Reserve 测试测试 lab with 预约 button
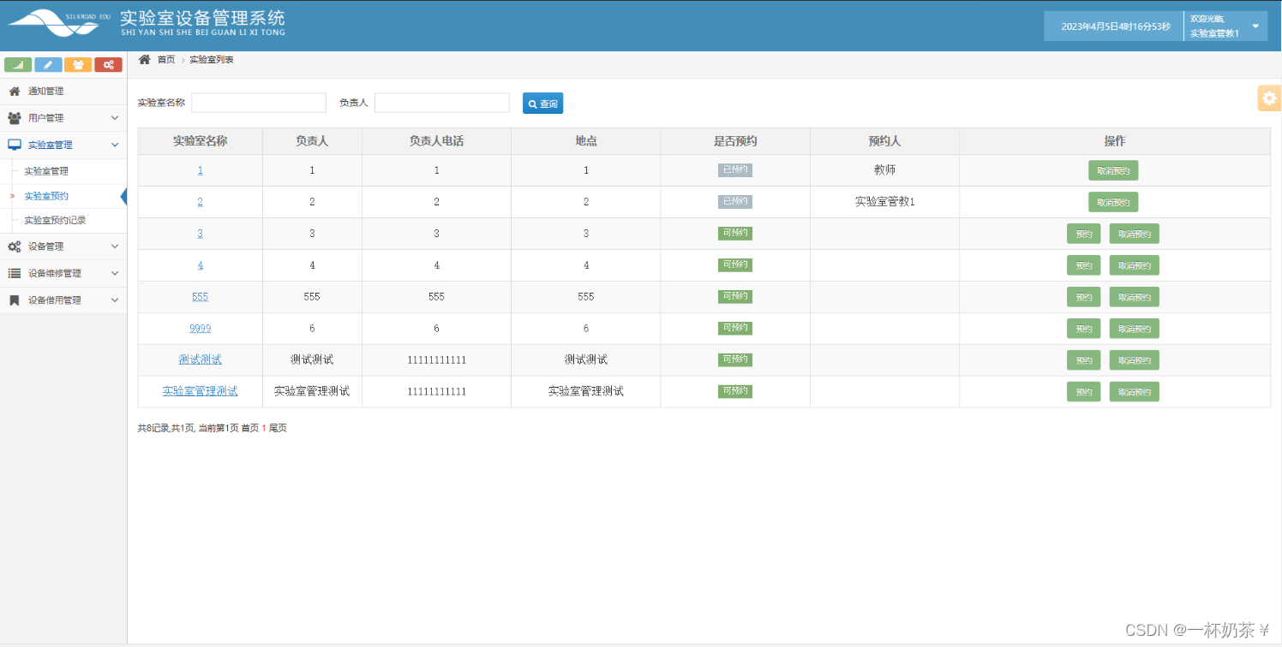Viewport: 1282px width, 647px height. 1084,360
